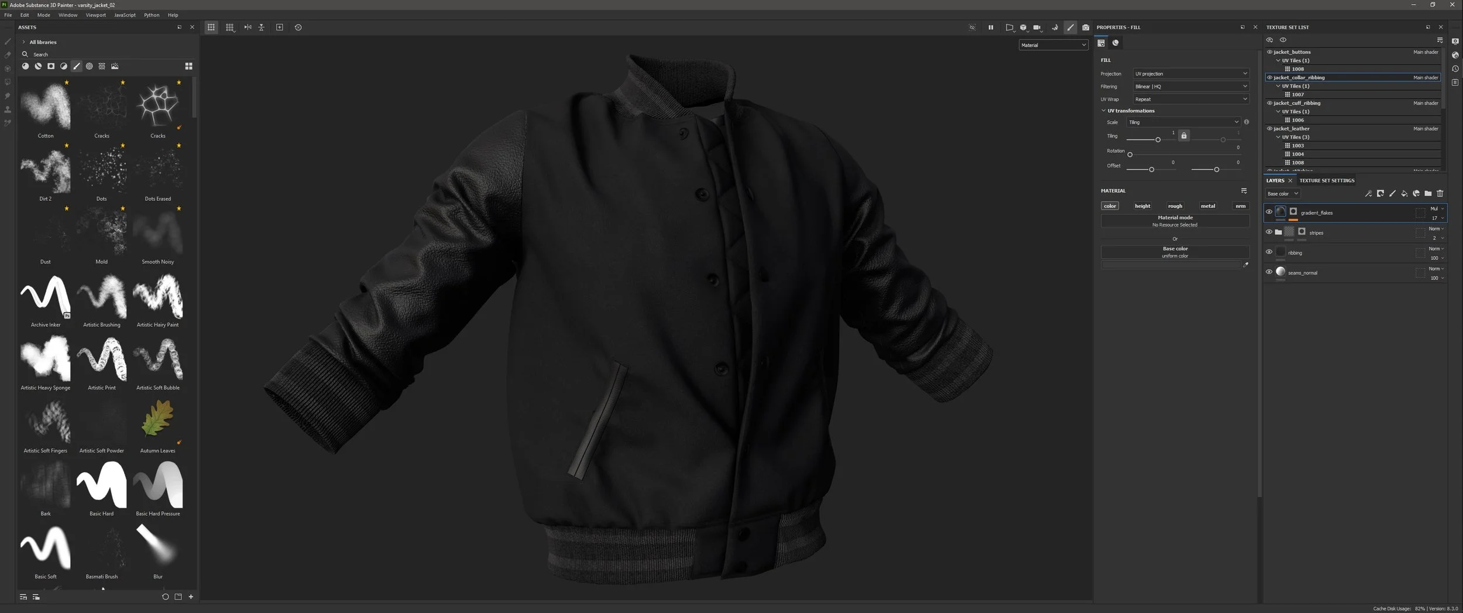Screen dimensions: 1463x613
Task: Click the vertical flip symmetry icon
Action: (262, 27)
